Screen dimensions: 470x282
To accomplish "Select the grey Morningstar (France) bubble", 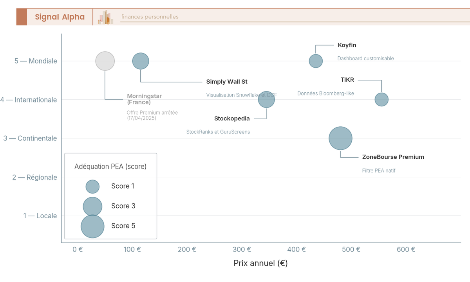I will click(105, 61).
